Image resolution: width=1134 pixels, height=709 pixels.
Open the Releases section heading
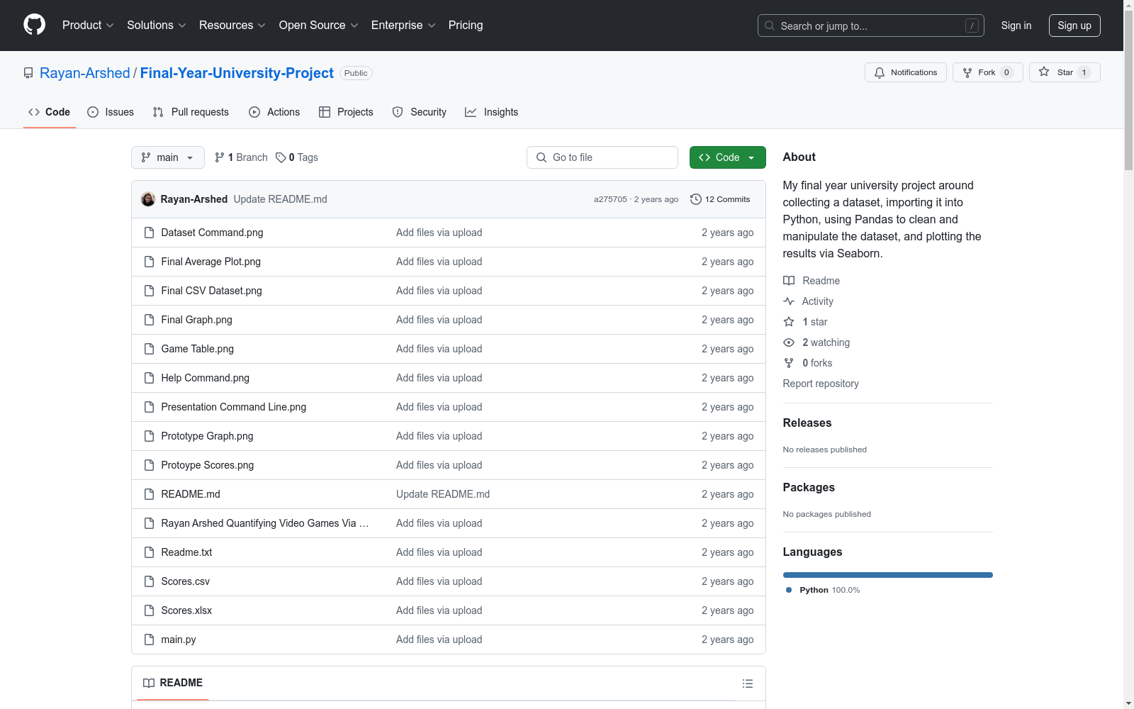click(807, 423)
